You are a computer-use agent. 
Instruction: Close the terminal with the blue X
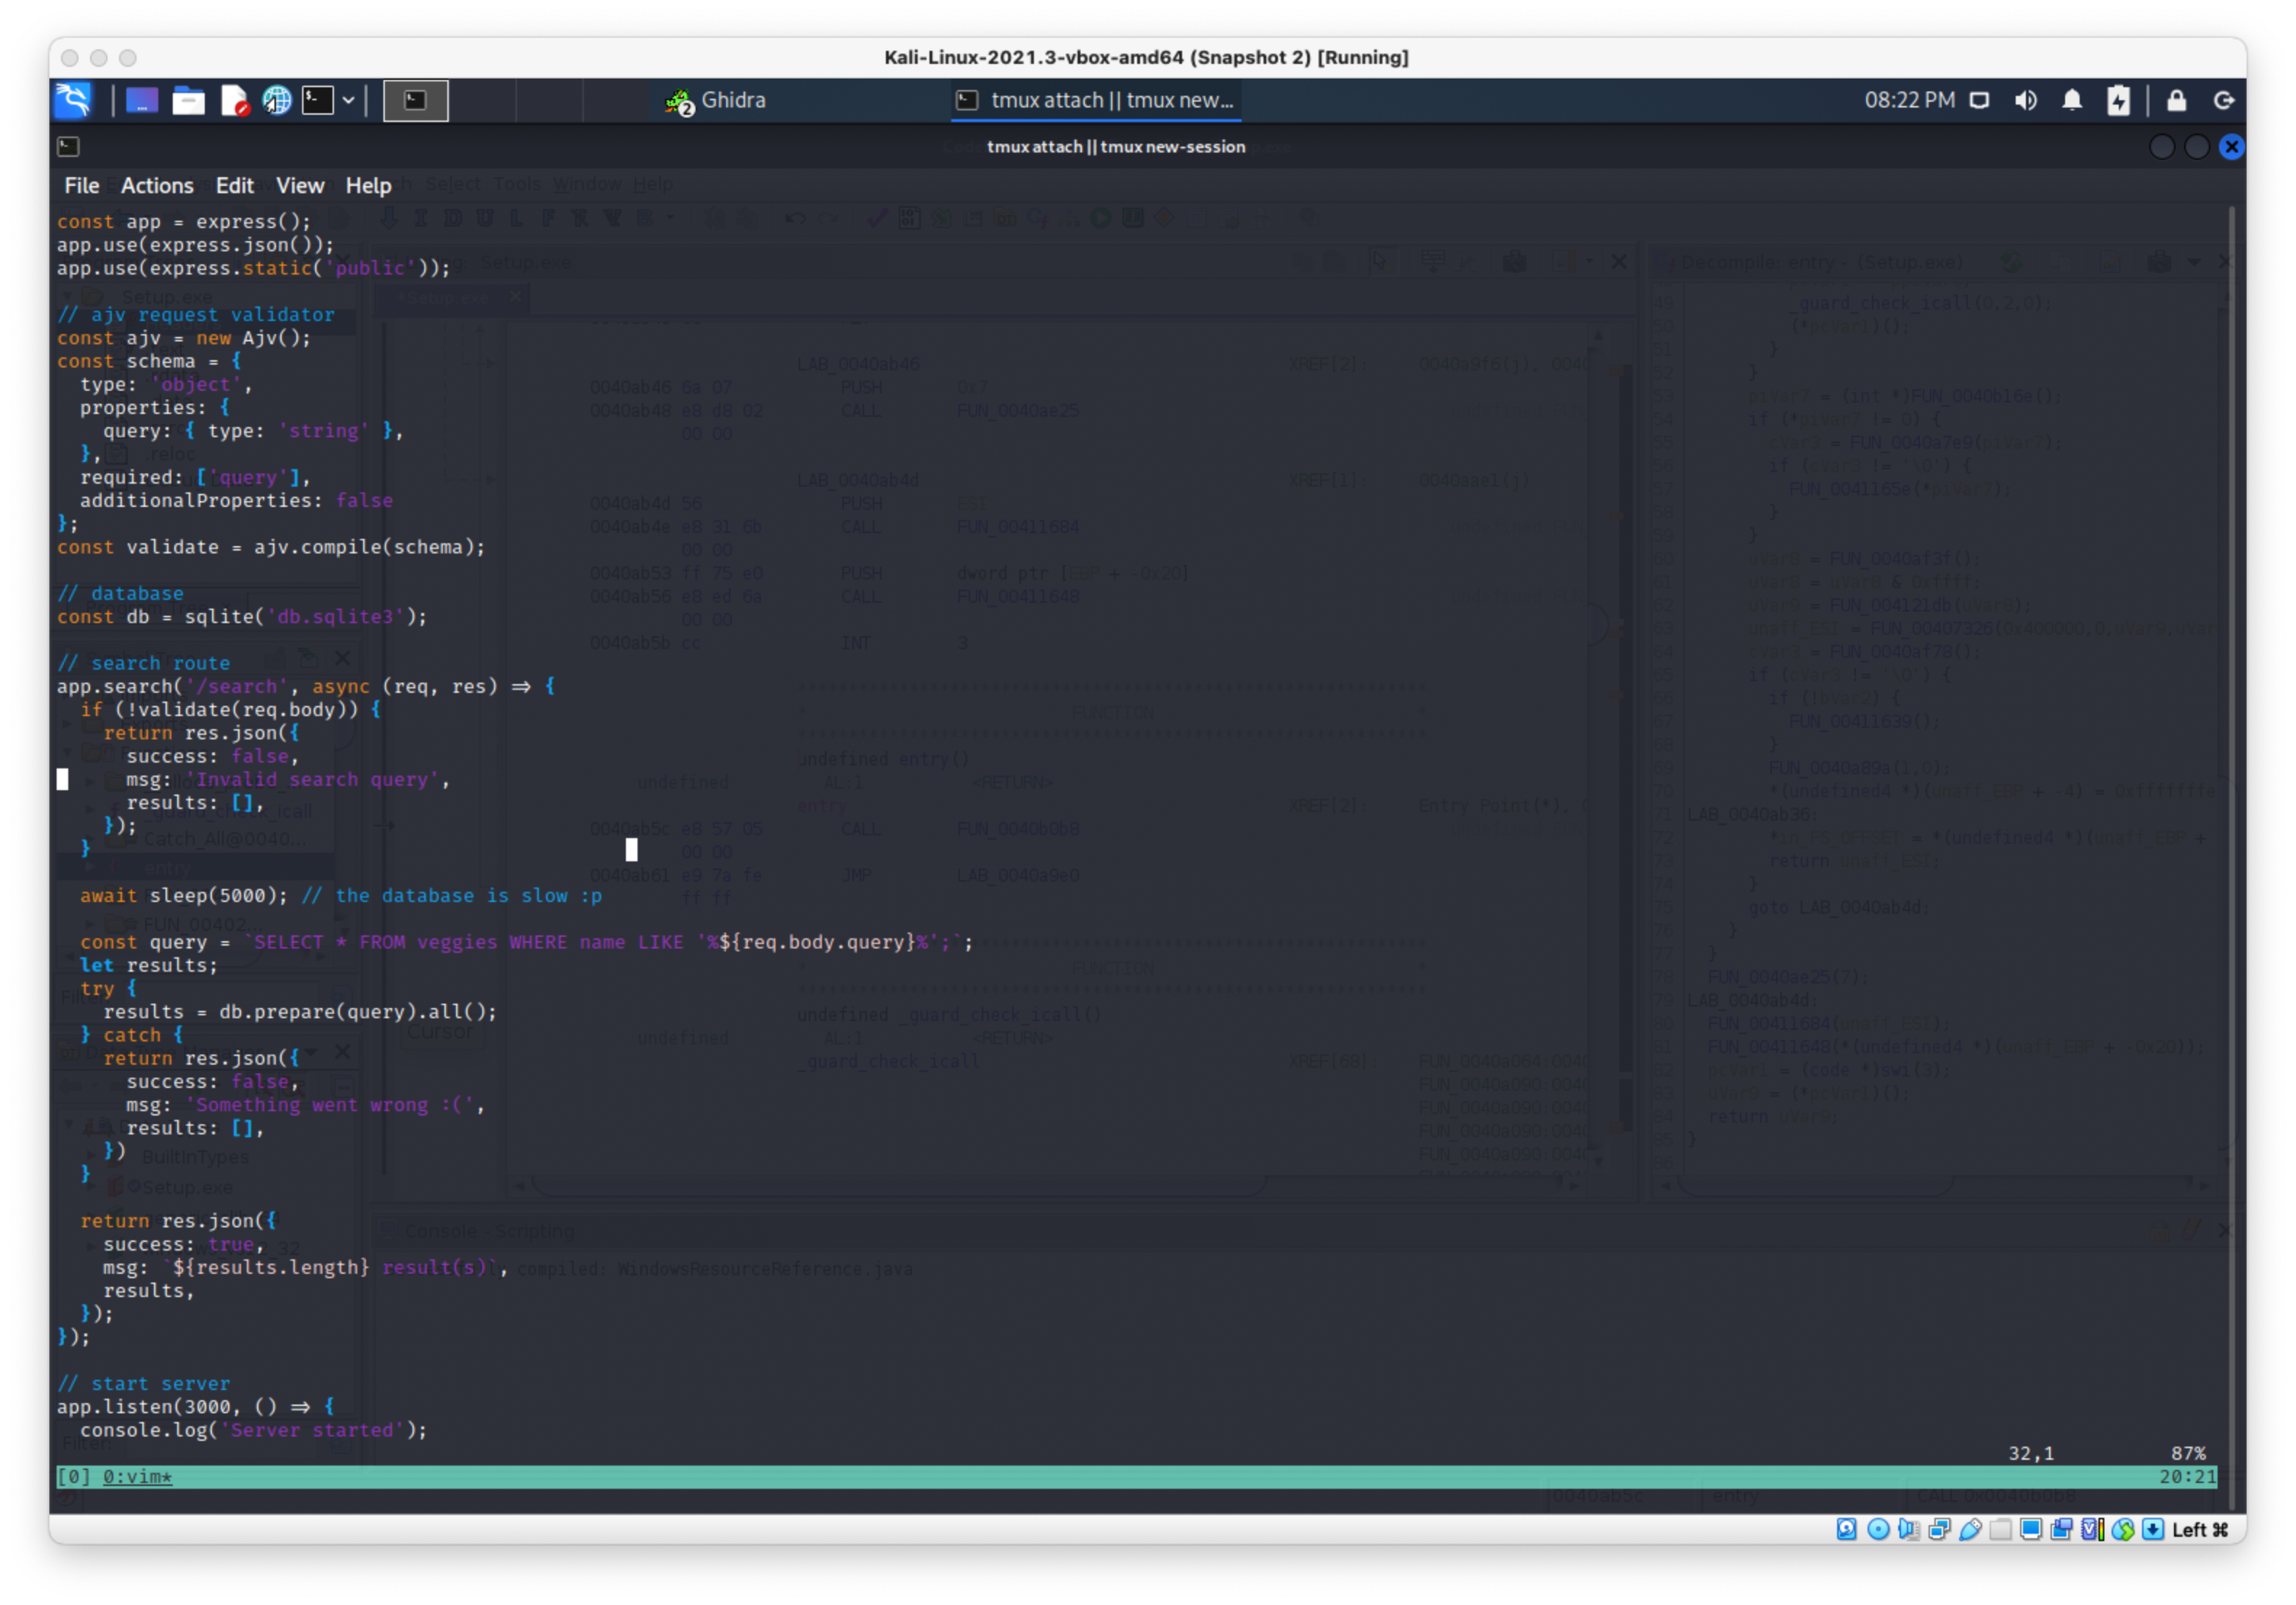tap(2232, 147)
